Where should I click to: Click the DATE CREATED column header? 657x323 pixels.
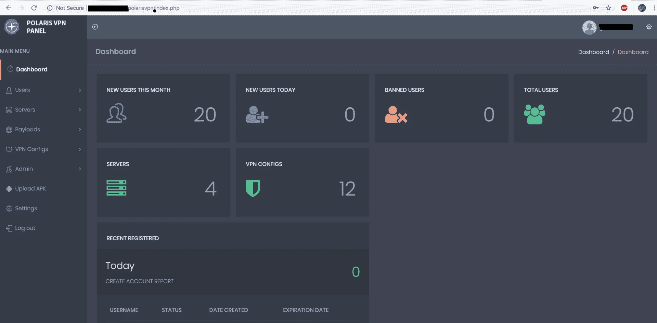(229, 310)
